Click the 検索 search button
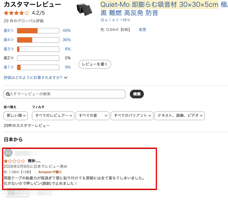228x203 pixels. coord(137,94)
